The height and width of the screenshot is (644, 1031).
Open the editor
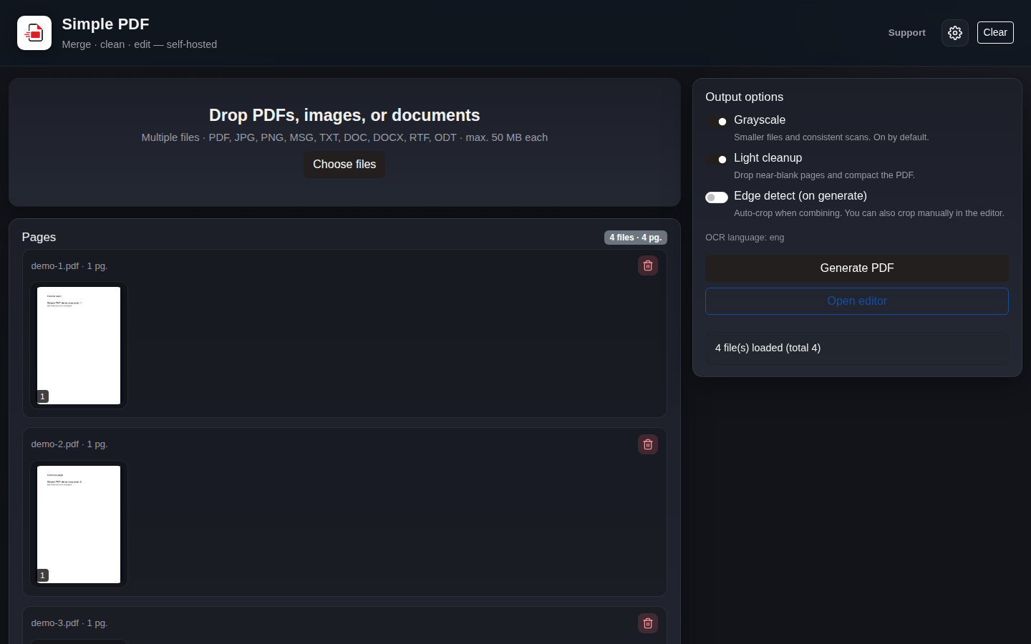click(x=857, y=301)
